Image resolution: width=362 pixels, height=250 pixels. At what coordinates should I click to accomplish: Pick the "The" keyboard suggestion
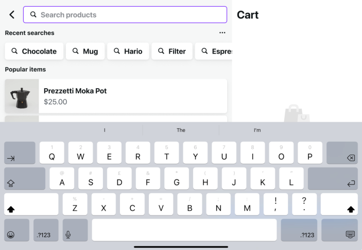[181, 130]
